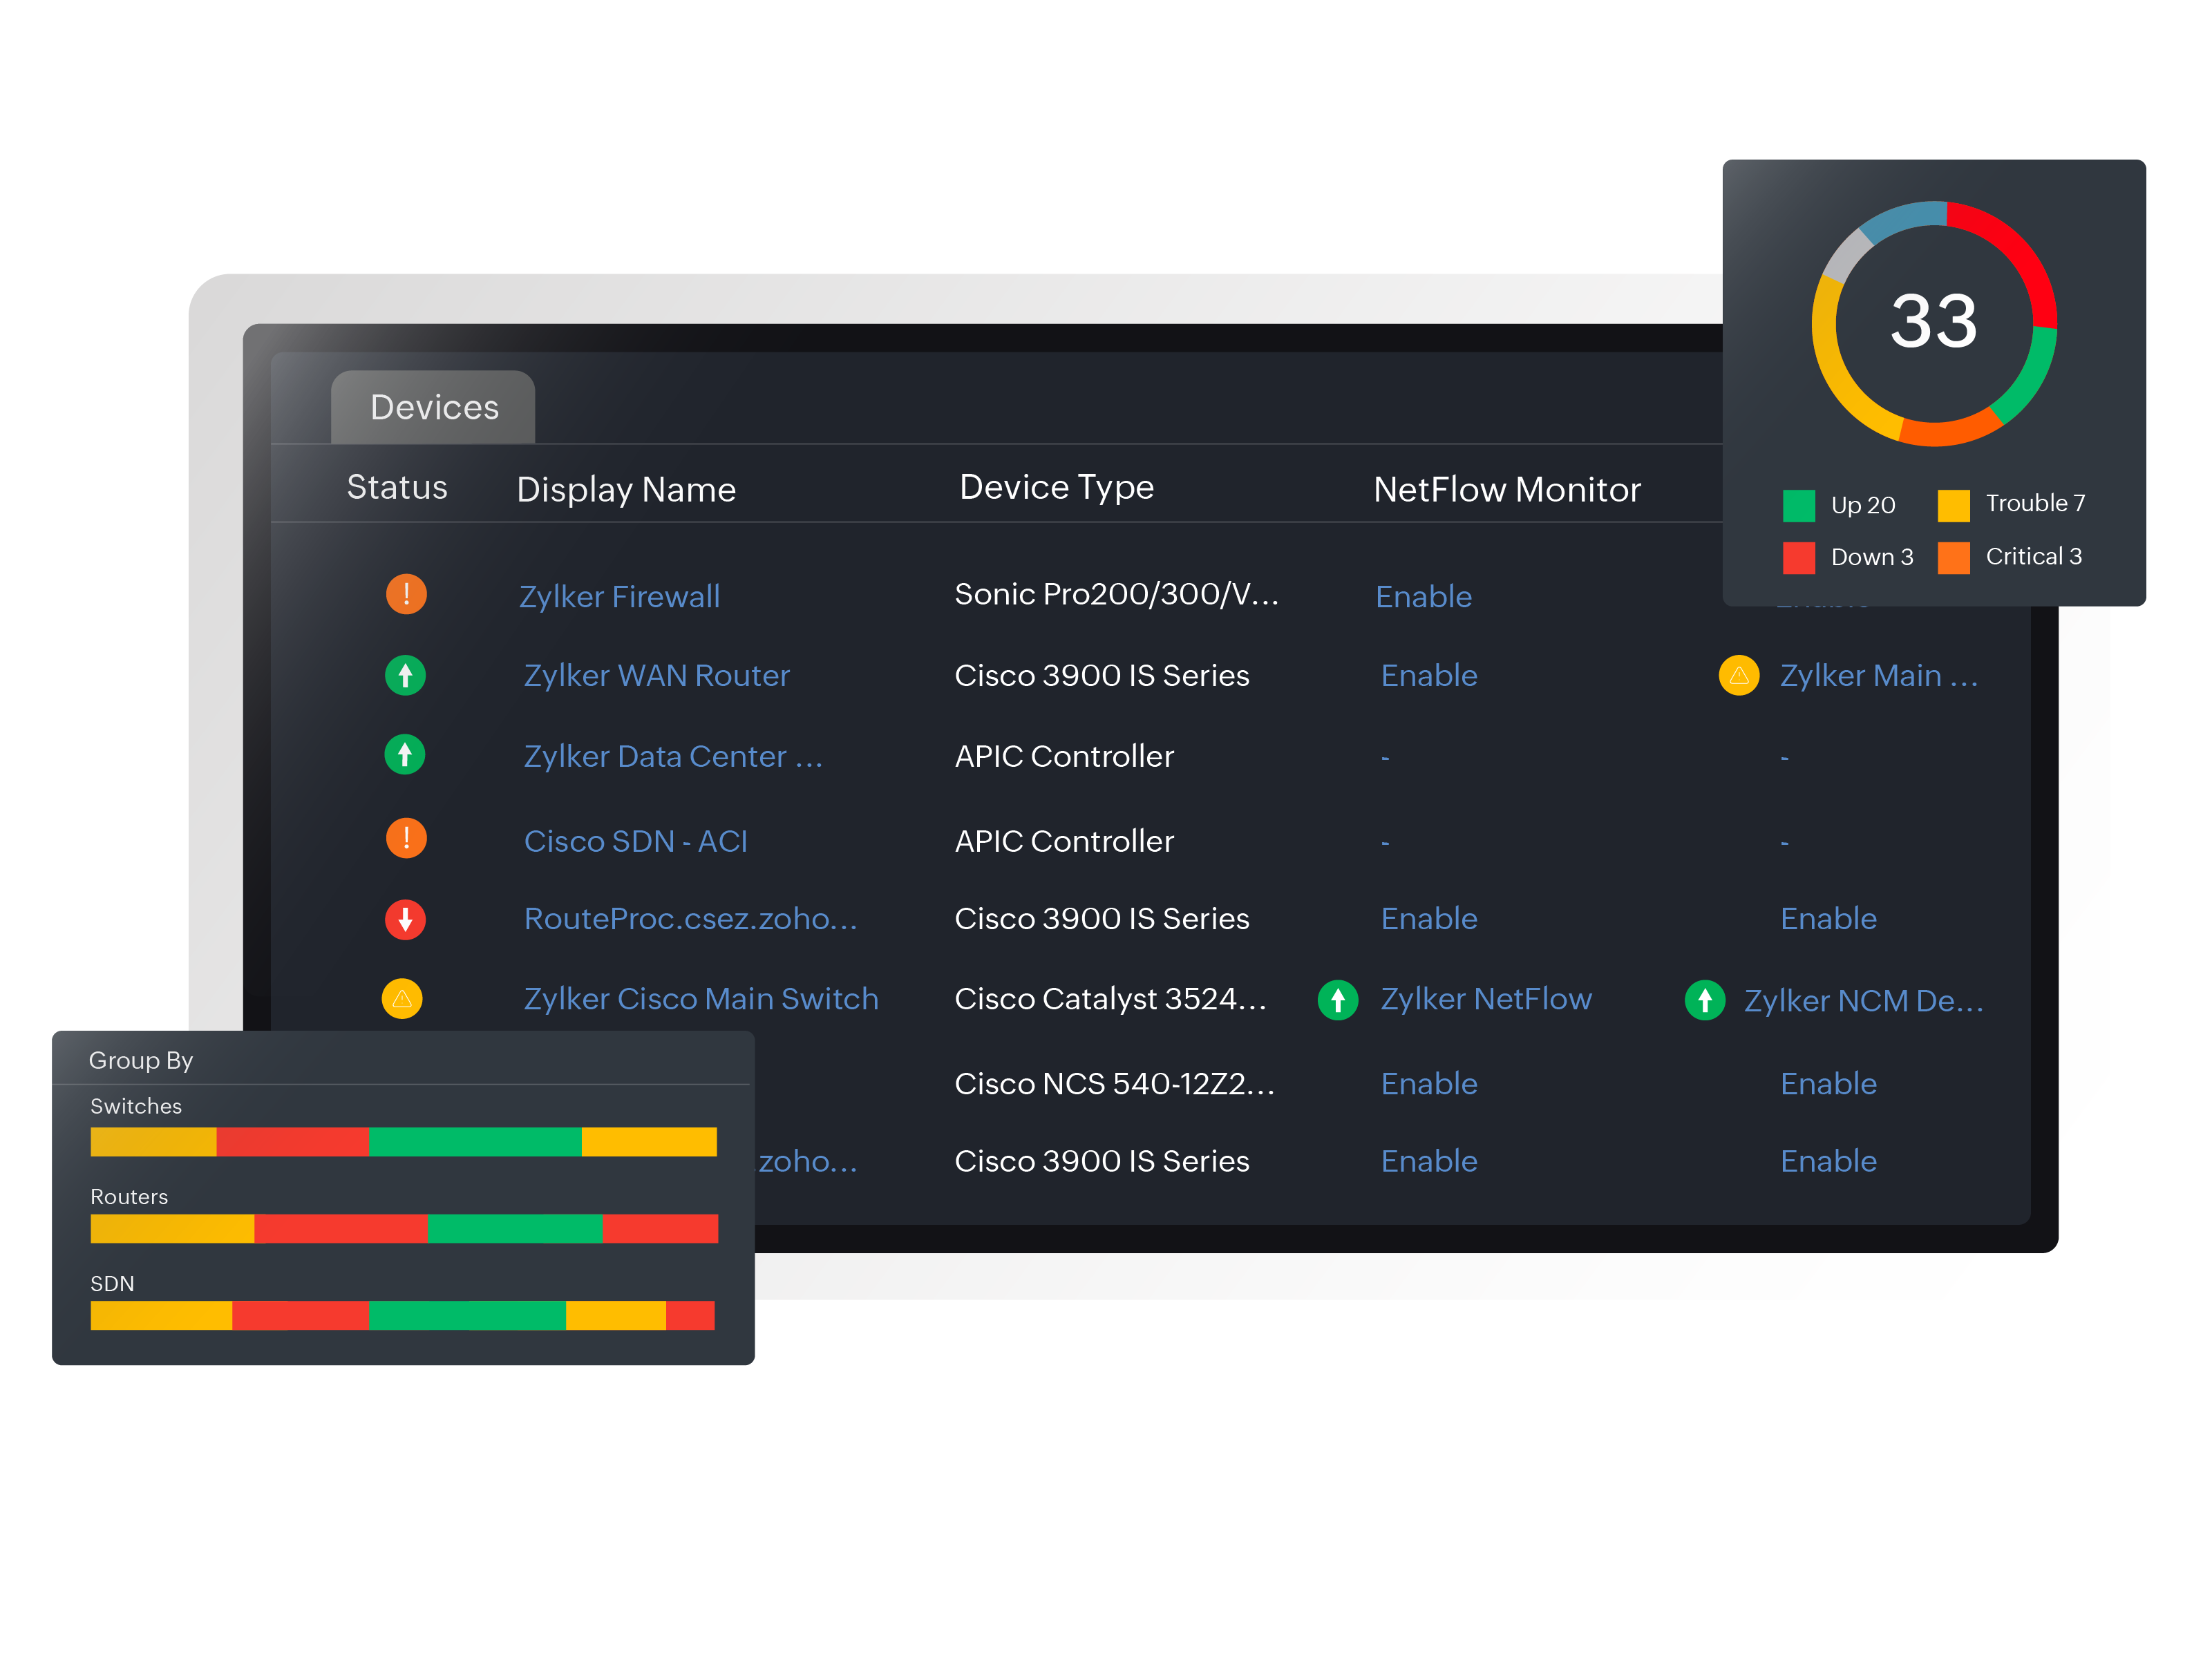
Task: Click the warning icon beside Zylker Cisco Main Switch
Action: 402,999
